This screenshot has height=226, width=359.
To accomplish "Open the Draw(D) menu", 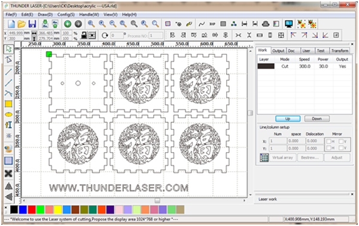I will [45, 15].
